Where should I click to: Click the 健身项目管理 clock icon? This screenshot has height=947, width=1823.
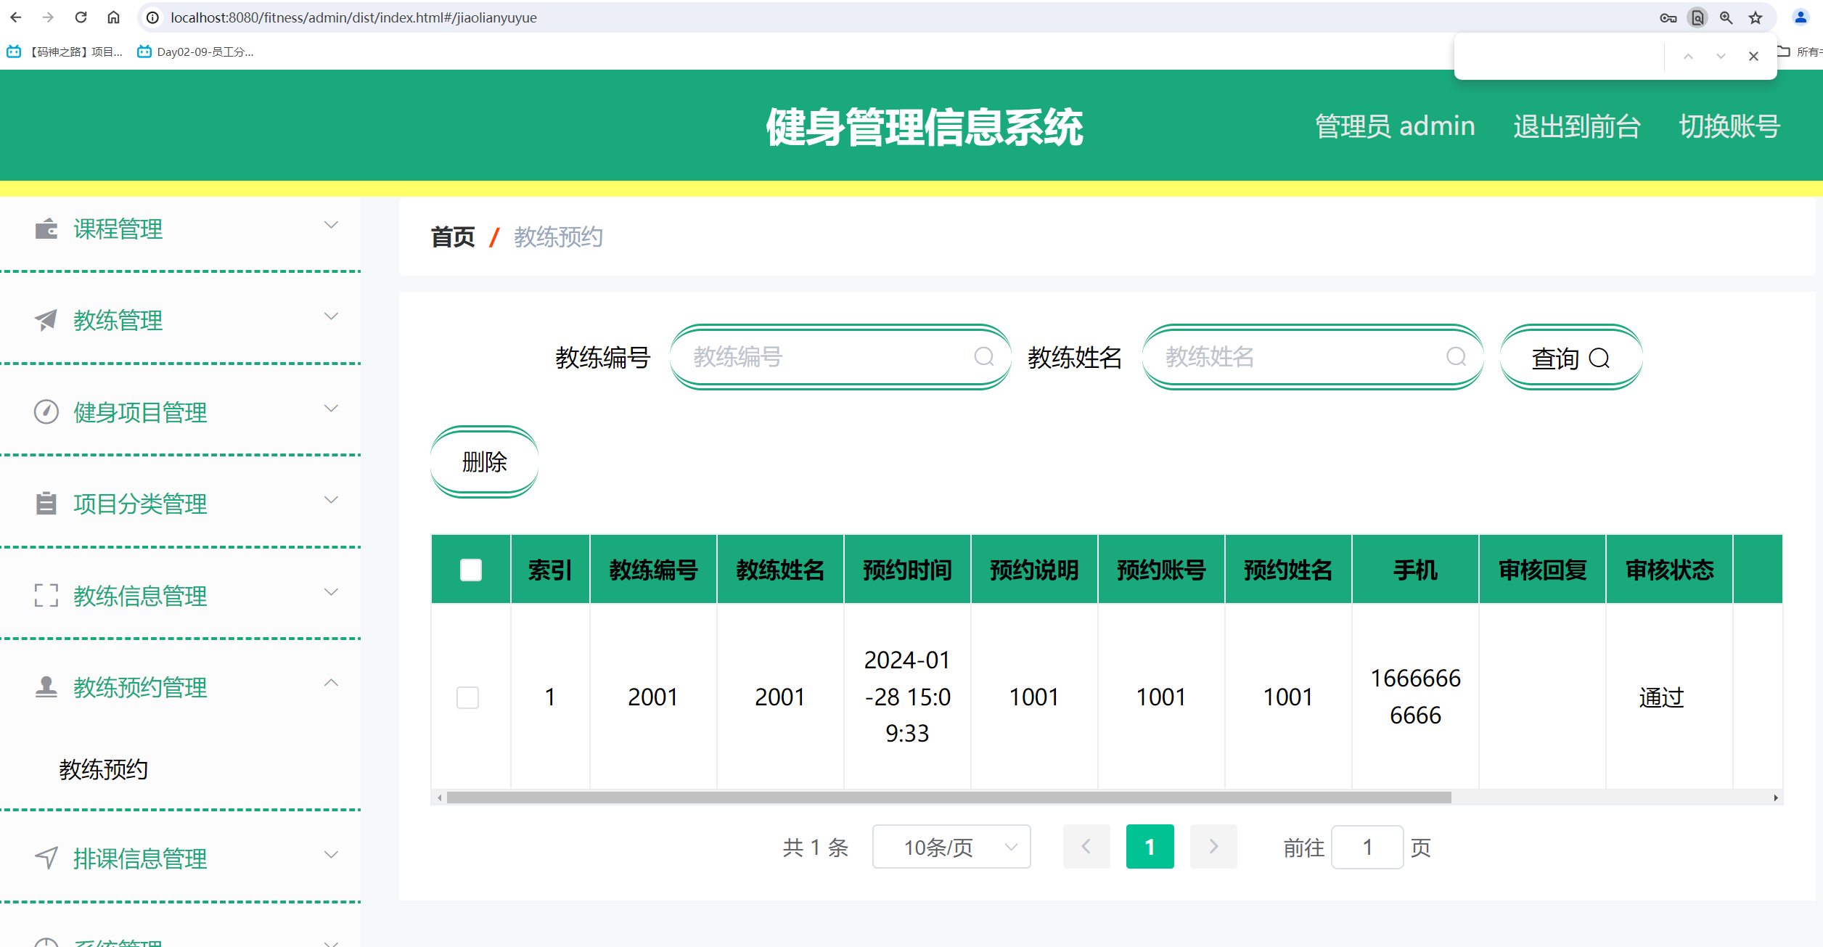[45, 411]
